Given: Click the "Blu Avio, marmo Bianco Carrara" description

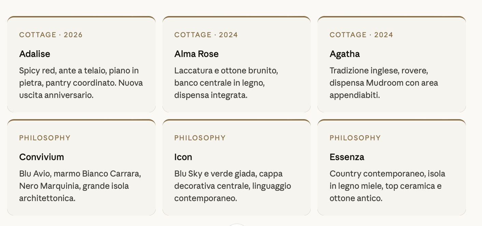Looking at the screenshot, I should pyautogui.click(x=80, y=186).
